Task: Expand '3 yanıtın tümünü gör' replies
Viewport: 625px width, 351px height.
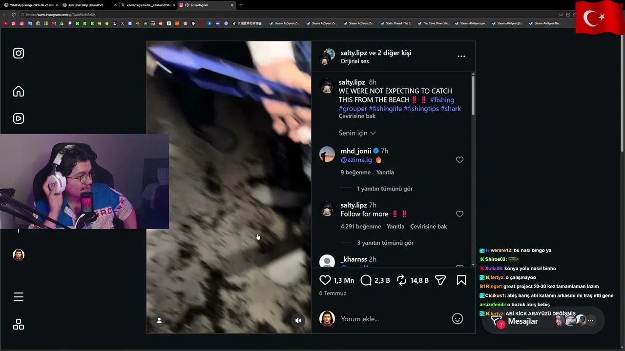Action: pyautogui.click(x=385, y=243)
